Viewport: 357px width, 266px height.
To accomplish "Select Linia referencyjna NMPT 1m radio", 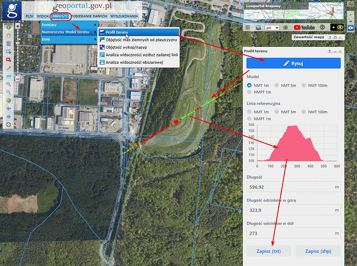I will click(x=249, y=119).
